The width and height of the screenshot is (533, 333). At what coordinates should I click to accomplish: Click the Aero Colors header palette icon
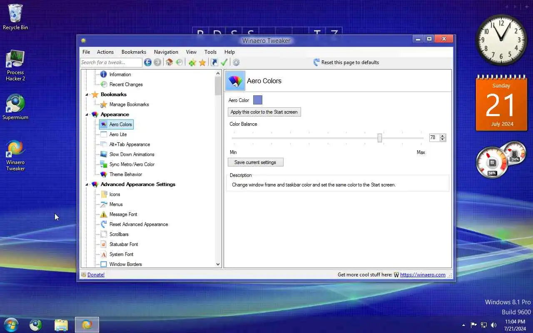(x=235, y=81)
